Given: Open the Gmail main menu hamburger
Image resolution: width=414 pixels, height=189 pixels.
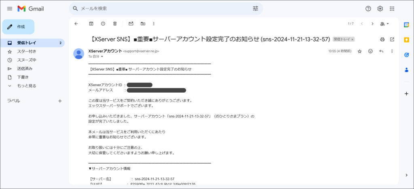Looking at the screenshot, I should coord(10,9).
